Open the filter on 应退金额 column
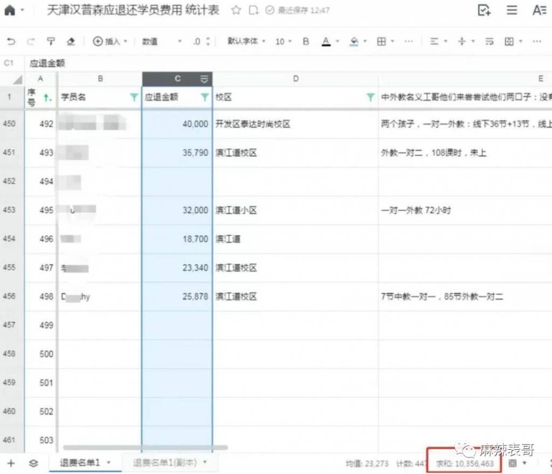This screenshot has height=474, width=552. [x=204, y=97]
